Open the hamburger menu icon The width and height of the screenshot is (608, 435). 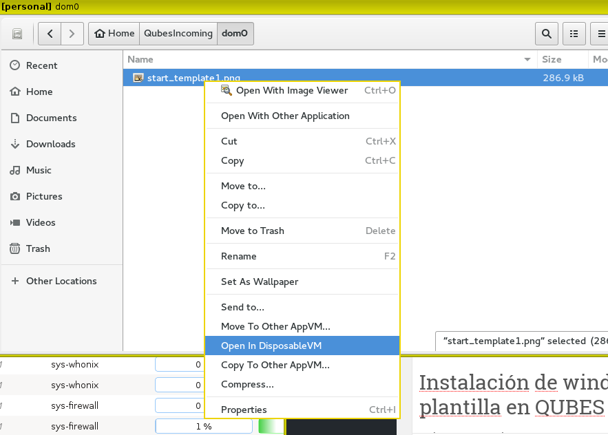point(599,33)
